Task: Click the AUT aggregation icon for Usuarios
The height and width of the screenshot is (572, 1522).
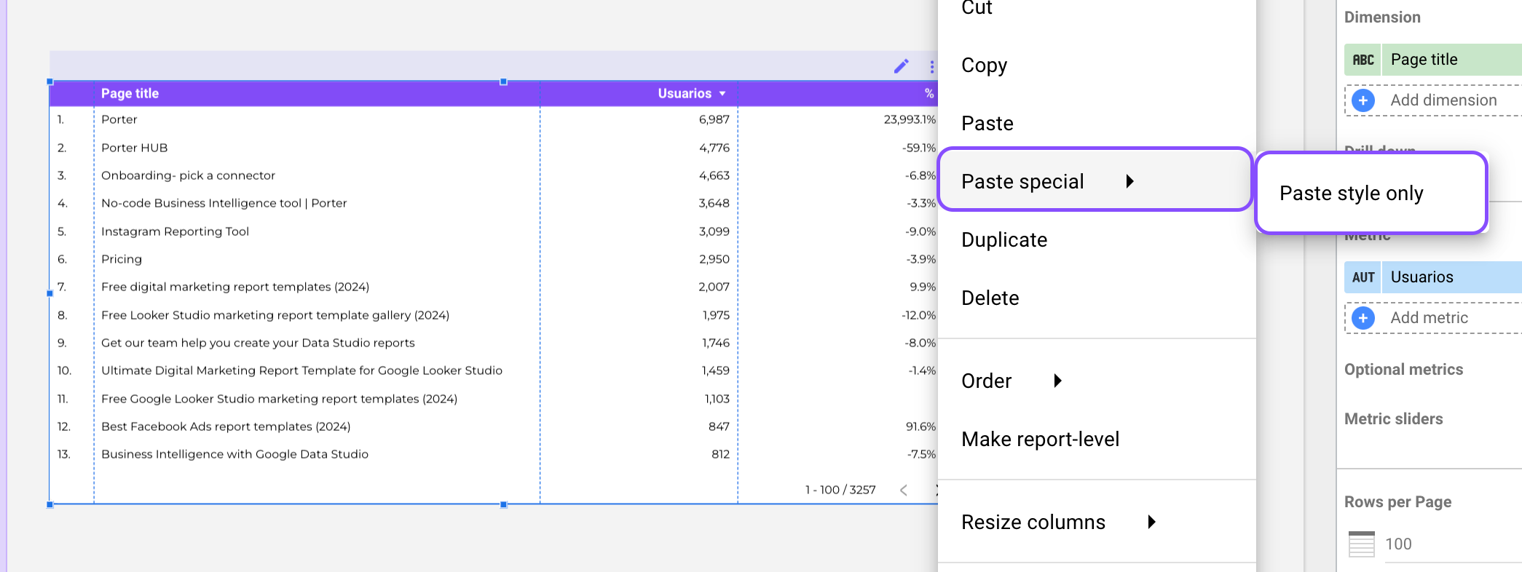Action: tap(1363, 277)
